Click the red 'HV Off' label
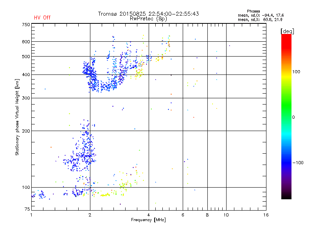The image size is (313, 234). pos(42,18)
